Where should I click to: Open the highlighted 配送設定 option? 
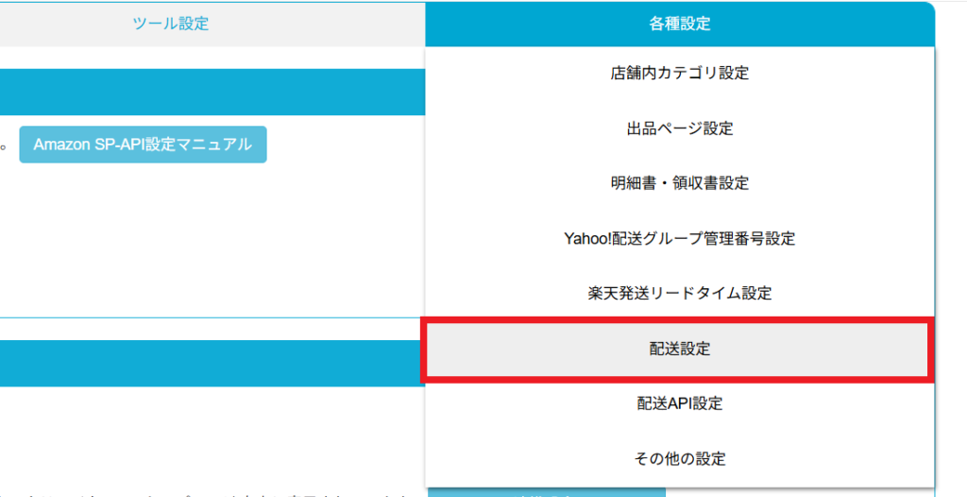coord(679,349)
